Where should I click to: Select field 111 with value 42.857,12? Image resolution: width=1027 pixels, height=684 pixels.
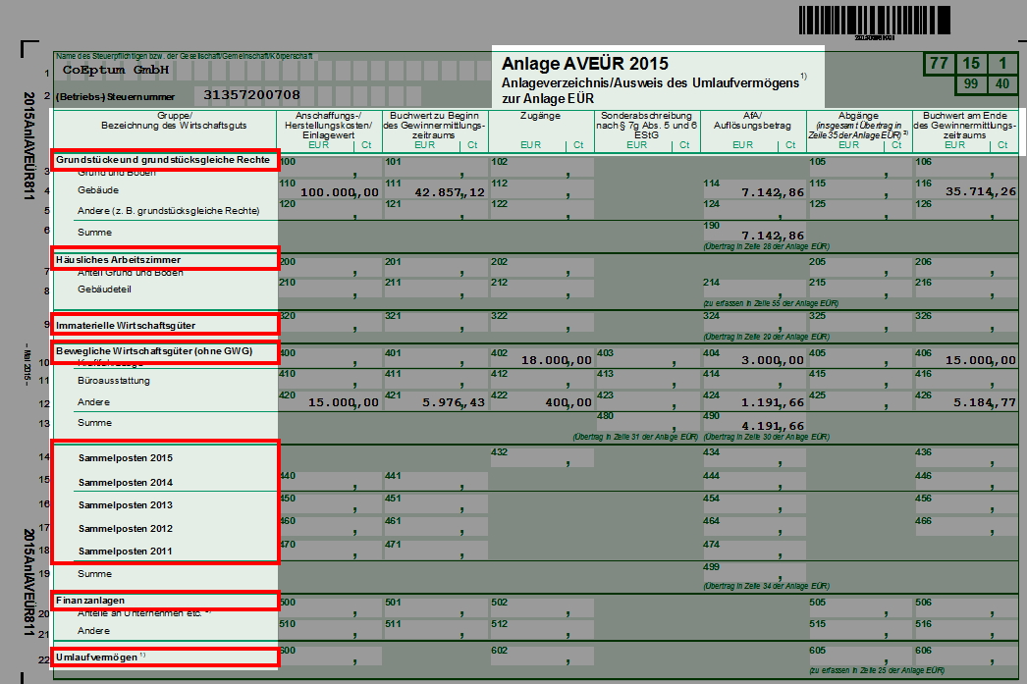tap(435, 191)
